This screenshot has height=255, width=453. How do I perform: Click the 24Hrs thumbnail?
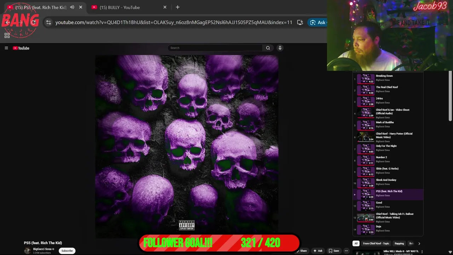366,101
